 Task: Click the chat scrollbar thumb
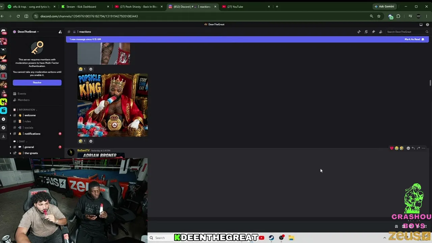[430, 83]
